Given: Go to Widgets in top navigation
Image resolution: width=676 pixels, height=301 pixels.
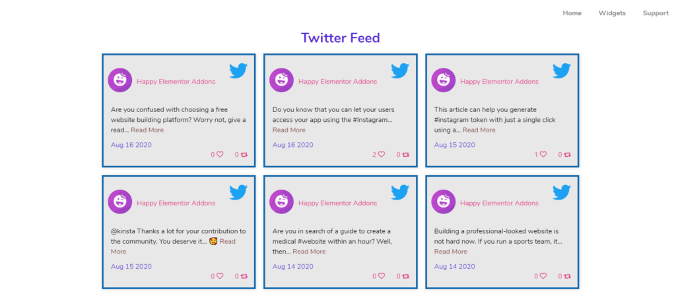Looking at the screenshot, I should 612,13.
